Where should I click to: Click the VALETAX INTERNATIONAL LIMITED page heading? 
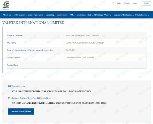pos(33,23)
